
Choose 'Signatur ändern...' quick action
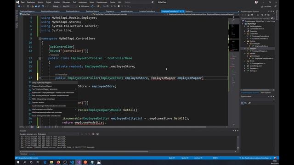coord(54,102)
